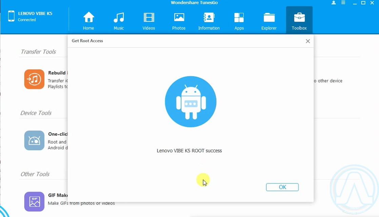Close the Wondershare TunesGo window

372,3
